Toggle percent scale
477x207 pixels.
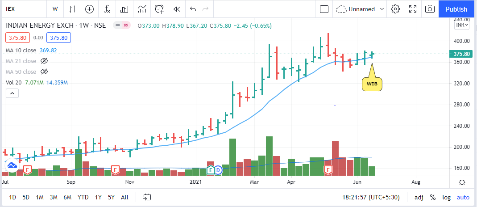[x=432, y=197]
